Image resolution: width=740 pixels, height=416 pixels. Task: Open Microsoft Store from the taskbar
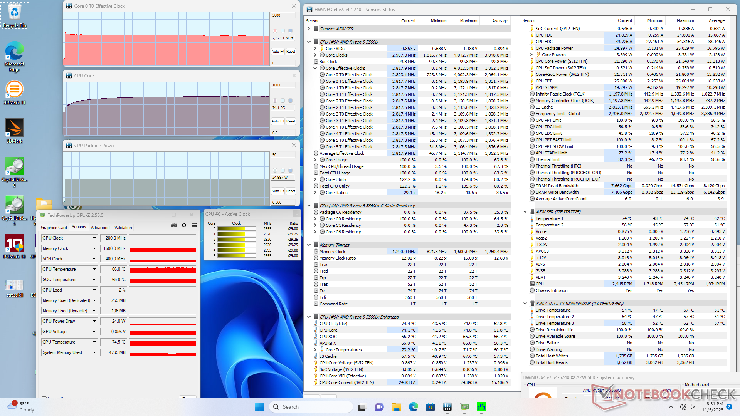pyautogui.click(x=431, y=407)
